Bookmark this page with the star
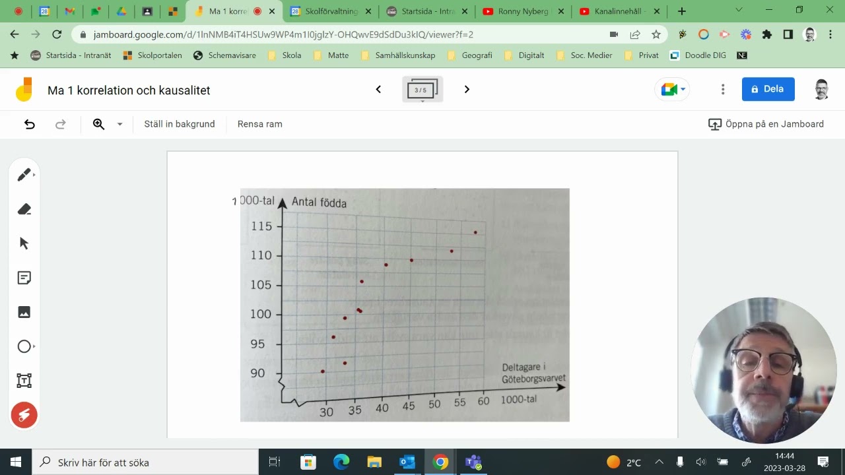Viewport: 845px width, 475px height. tap(656, 34)
